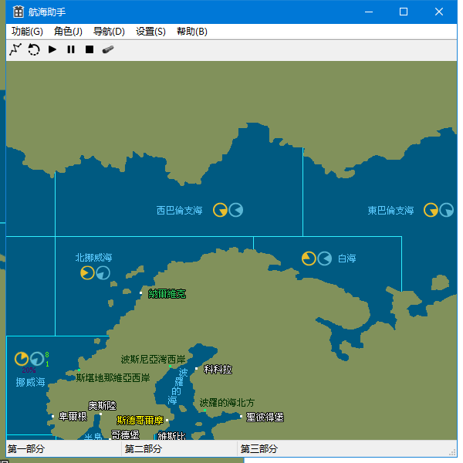Stop navigation using the square stop button

(x=90, y=49)
